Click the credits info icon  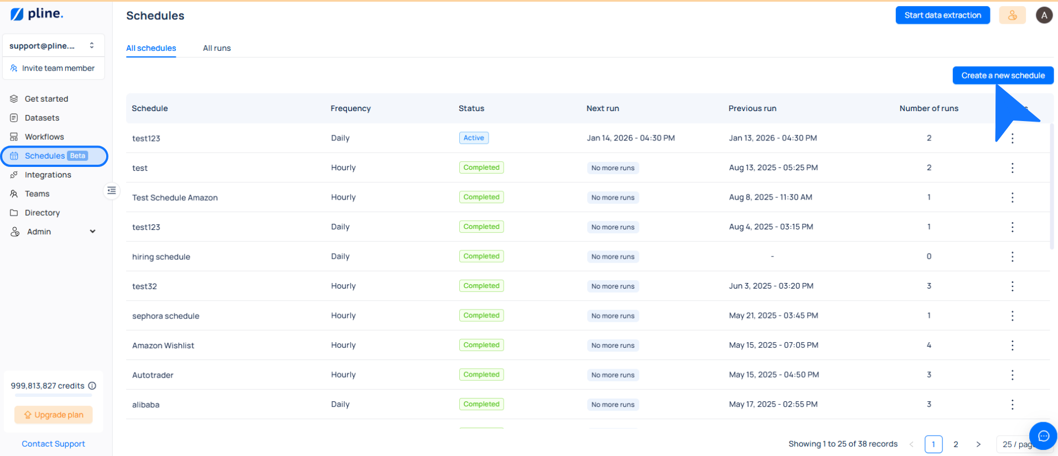tap(92, 386)
